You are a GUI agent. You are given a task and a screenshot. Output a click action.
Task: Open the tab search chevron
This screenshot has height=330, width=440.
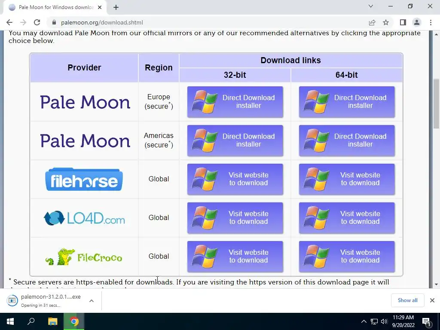coord(371,6)
